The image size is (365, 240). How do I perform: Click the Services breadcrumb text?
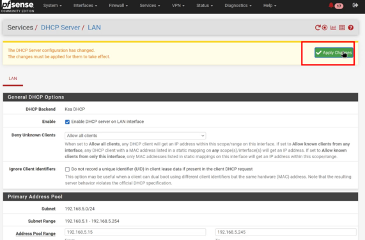pos(20,28)
